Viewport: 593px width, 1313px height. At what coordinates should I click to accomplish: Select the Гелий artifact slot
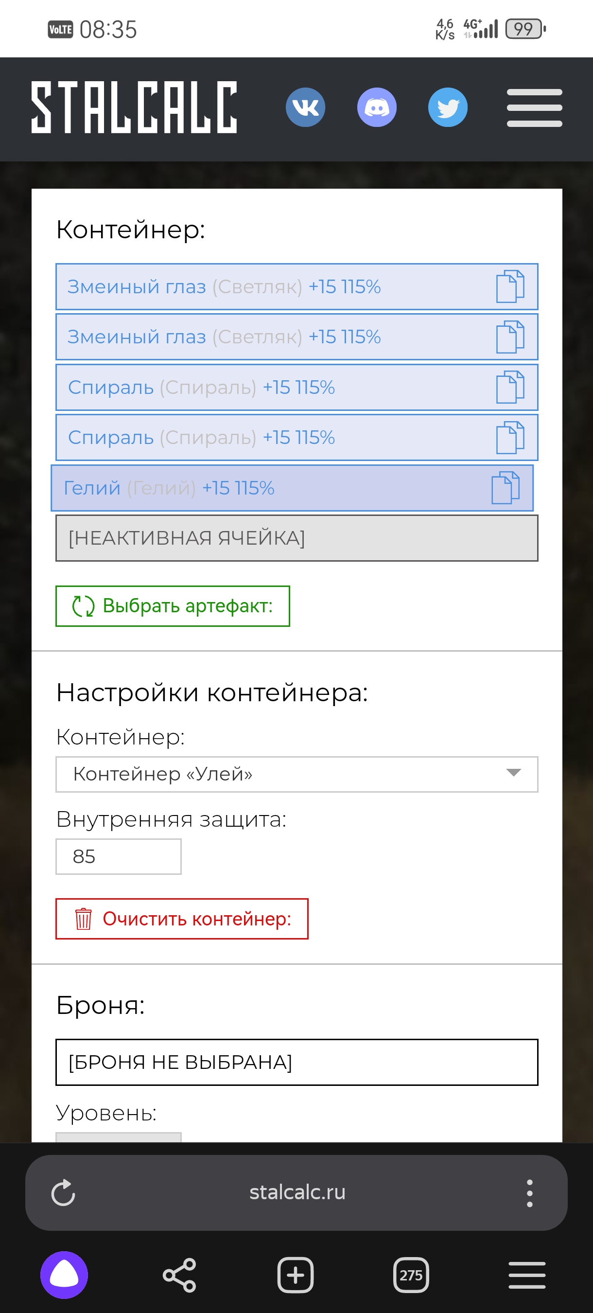pyautogui.click(x=292, y=488)
